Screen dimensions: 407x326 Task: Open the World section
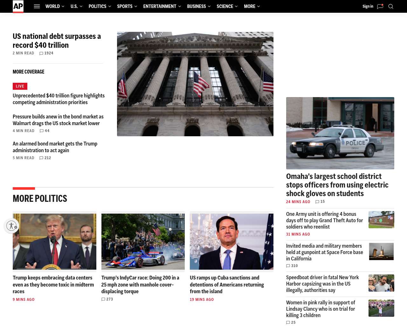pos(52,6)
